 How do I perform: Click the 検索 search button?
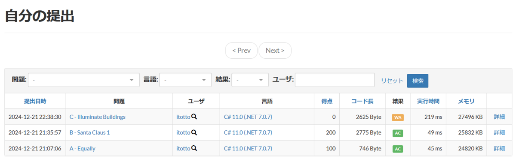[x=418, y=81]
